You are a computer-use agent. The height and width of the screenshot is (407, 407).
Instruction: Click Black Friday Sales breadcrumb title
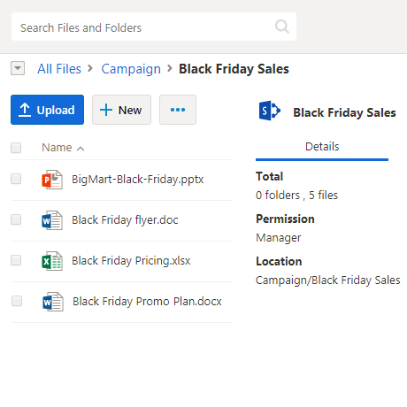(x=234, y=69)
